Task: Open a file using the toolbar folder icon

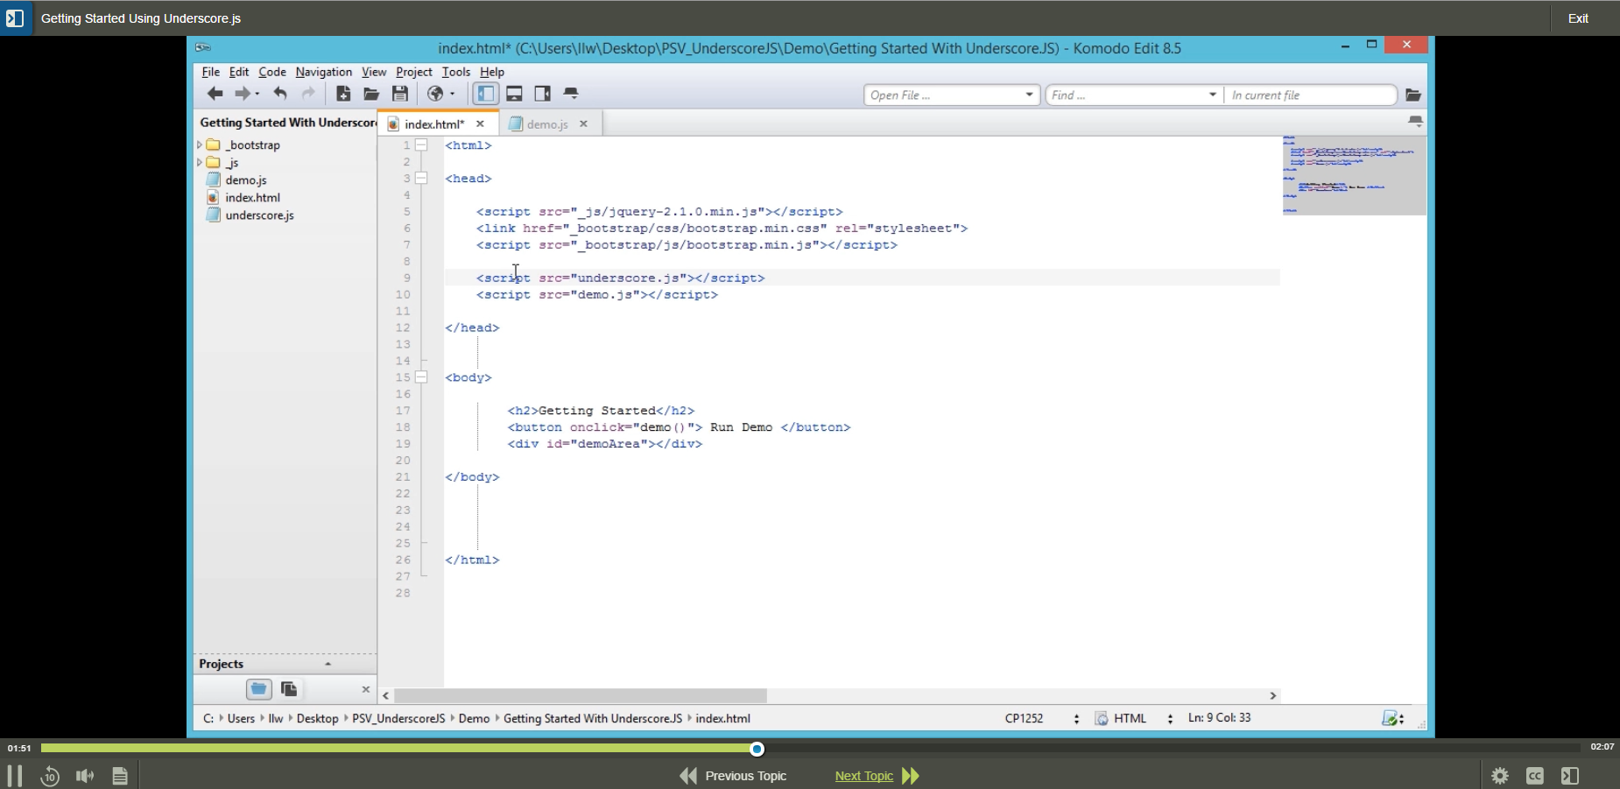Action: point(371,94)
